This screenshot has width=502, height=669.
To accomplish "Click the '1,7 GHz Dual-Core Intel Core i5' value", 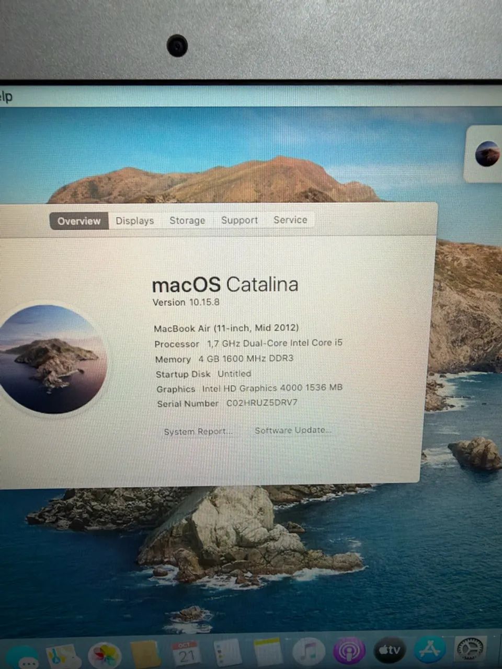I will tap(275, 343).
